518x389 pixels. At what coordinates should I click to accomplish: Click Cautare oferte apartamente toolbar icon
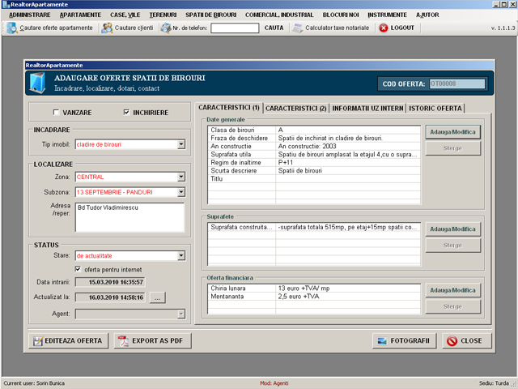[11, 28]
